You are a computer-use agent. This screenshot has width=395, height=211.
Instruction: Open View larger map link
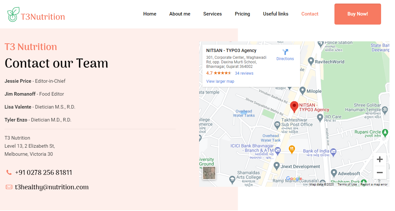coord(220,81)
